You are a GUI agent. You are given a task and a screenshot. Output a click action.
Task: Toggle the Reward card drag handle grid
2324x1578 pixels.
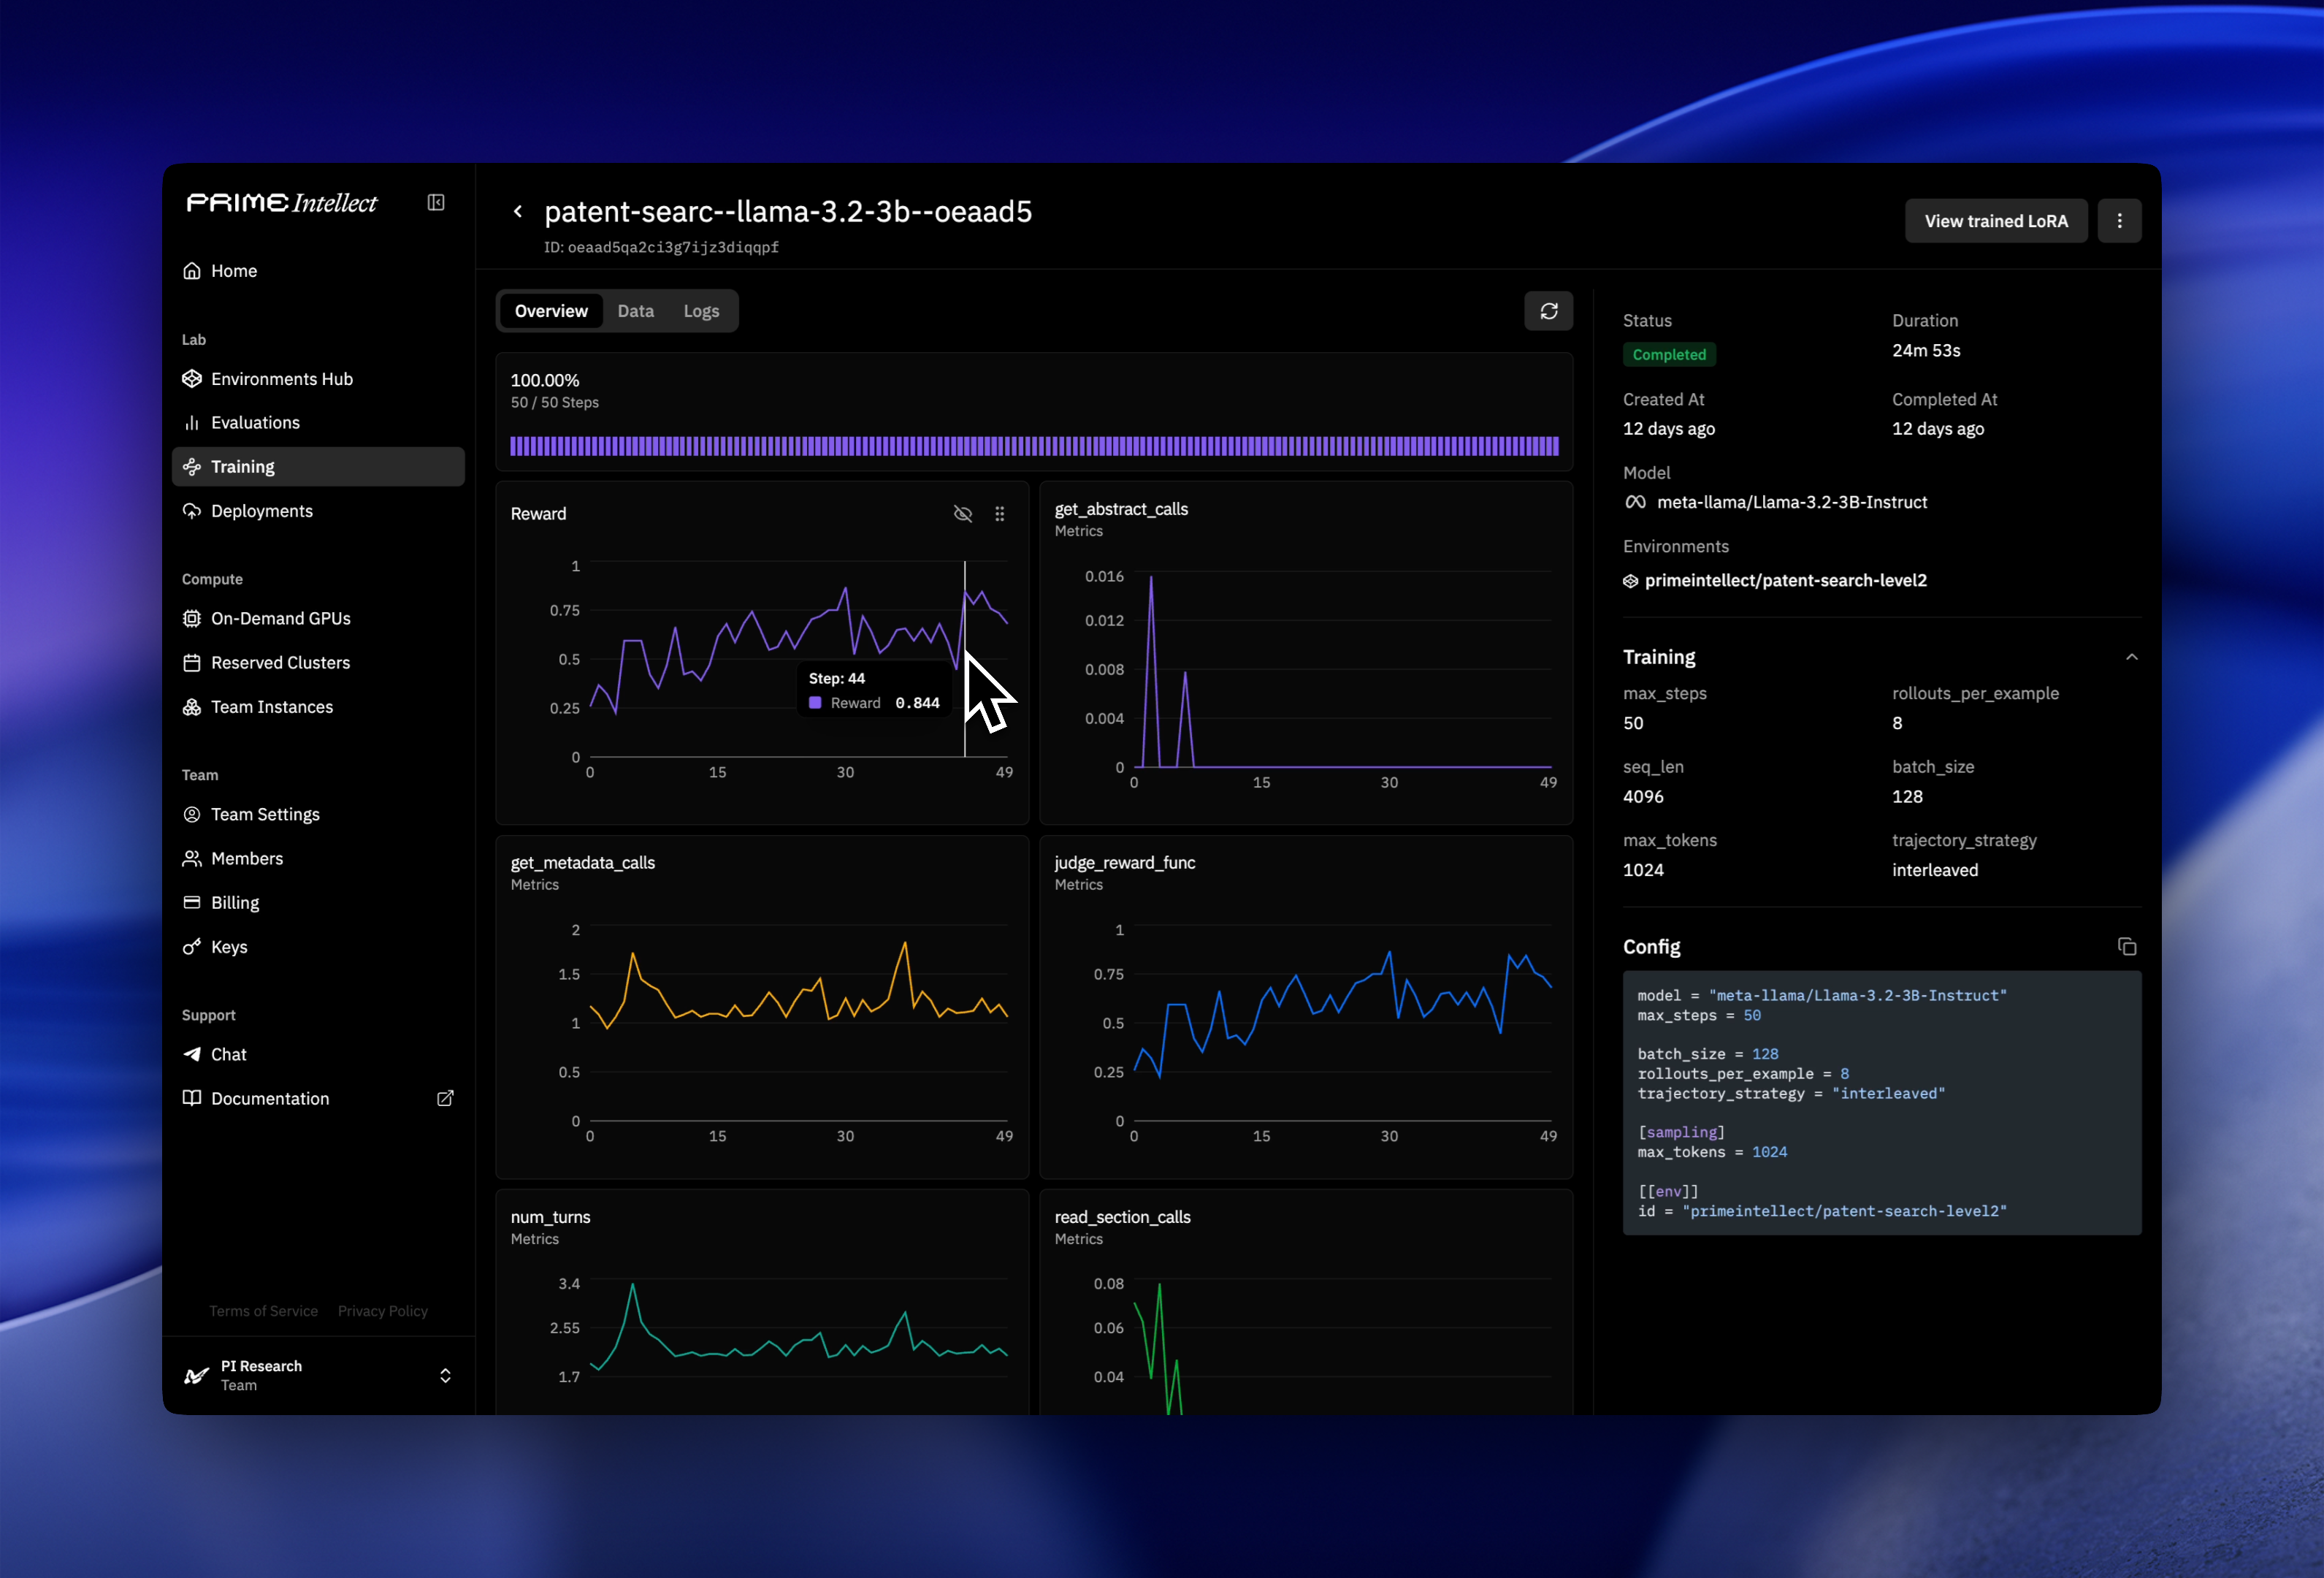[1000, 514]
